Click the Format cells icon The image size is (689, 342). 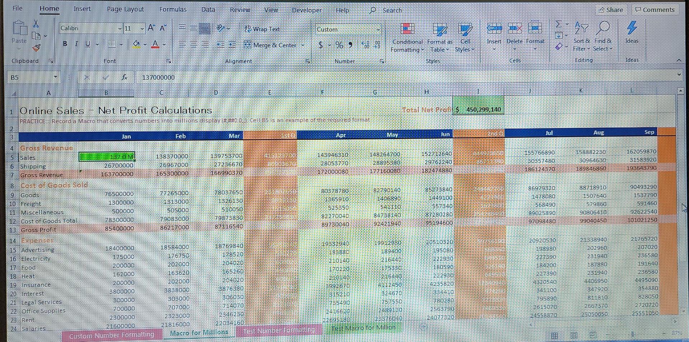pyautogui.click(x=535, y=28)
